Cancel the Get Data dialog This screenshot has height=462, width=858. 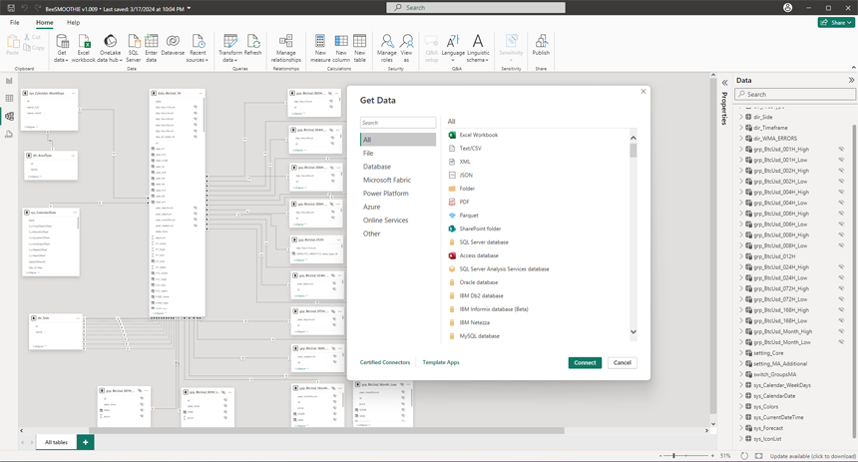pos(623,363)
